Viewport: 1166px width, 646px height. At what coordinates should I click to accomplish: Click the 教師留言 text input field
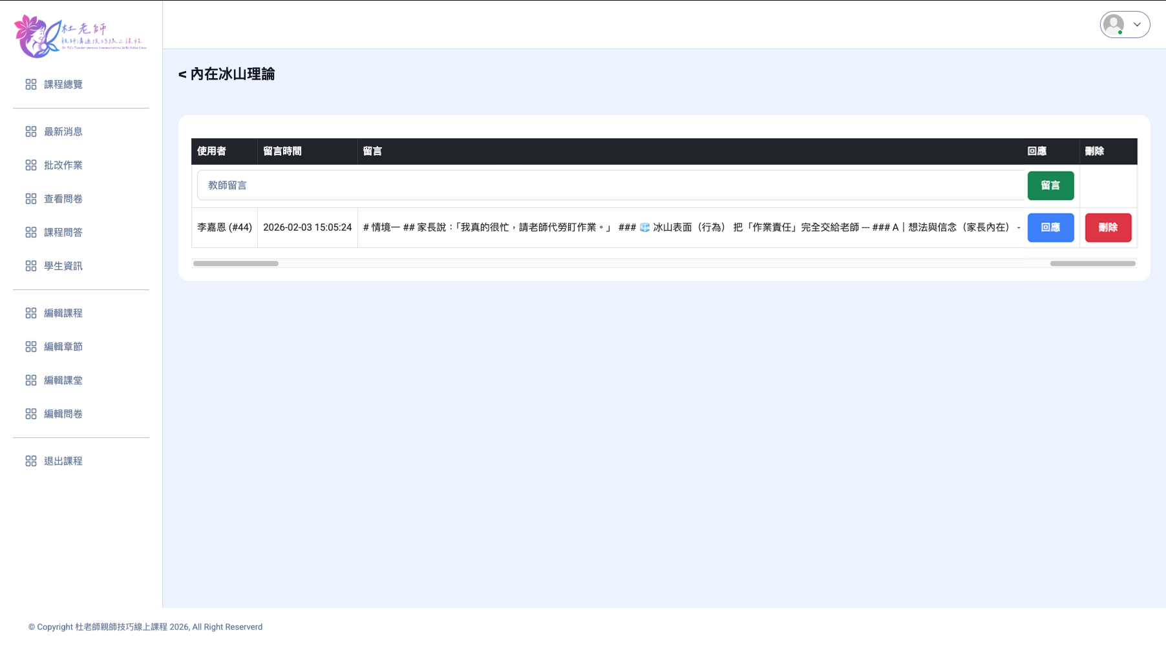[x=610, y=185]
